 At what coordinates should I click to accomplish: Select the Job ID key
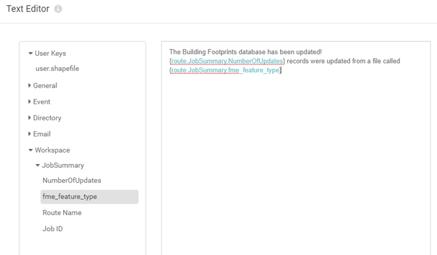pos(53,229)
